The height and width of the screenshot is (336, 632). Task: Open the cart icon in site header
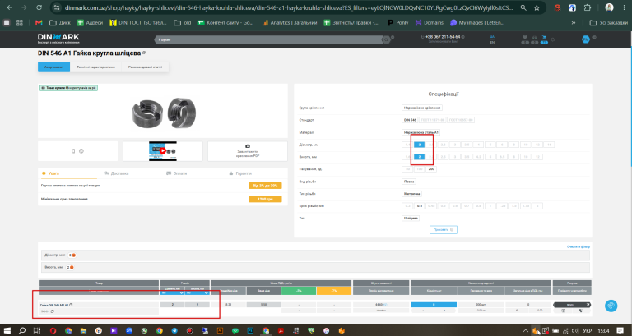click(544, 39)
